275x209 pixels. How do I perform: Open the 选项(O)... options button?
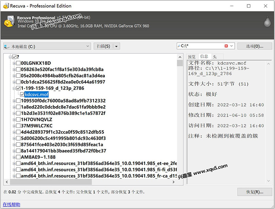click(x=254, y=46)
